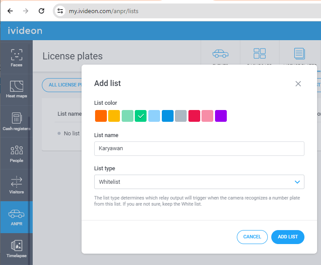Screen dimensions: 321x265
Task: Switch to the dashboards grid tab
Action: [x=260, y=54]
